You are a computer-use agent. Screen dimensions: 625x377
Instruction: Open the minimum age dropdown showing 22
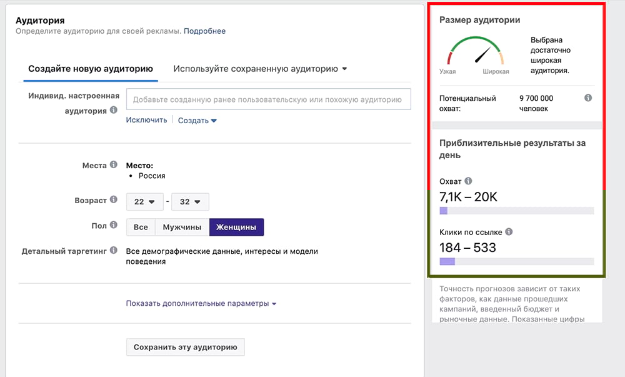pos(144,202)
